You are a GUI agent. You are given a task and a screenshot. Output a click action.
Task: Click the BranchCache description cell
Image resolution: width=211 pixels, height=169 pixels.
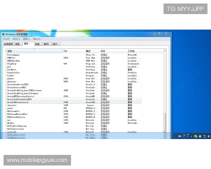(92, 73)
